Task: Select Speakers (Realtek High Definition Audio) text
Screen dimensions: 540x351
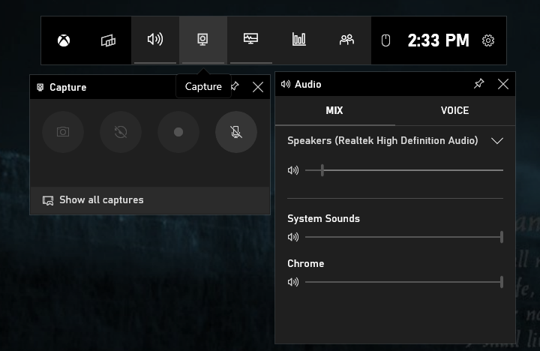Action: (382, 140)
